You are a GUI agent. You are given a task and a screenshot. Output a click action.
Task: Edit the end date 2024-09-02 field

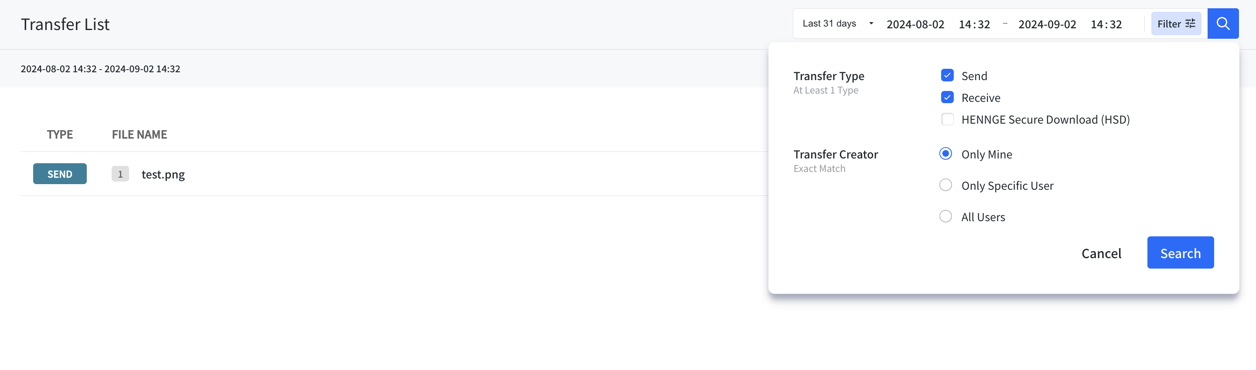coord(1047,24)
